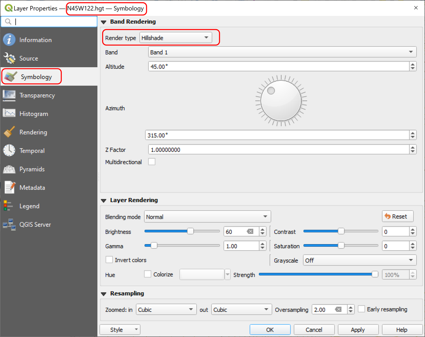Click the Symbology paintbrush icon
This screenshot has height=337, width=425.
[9, 77]
